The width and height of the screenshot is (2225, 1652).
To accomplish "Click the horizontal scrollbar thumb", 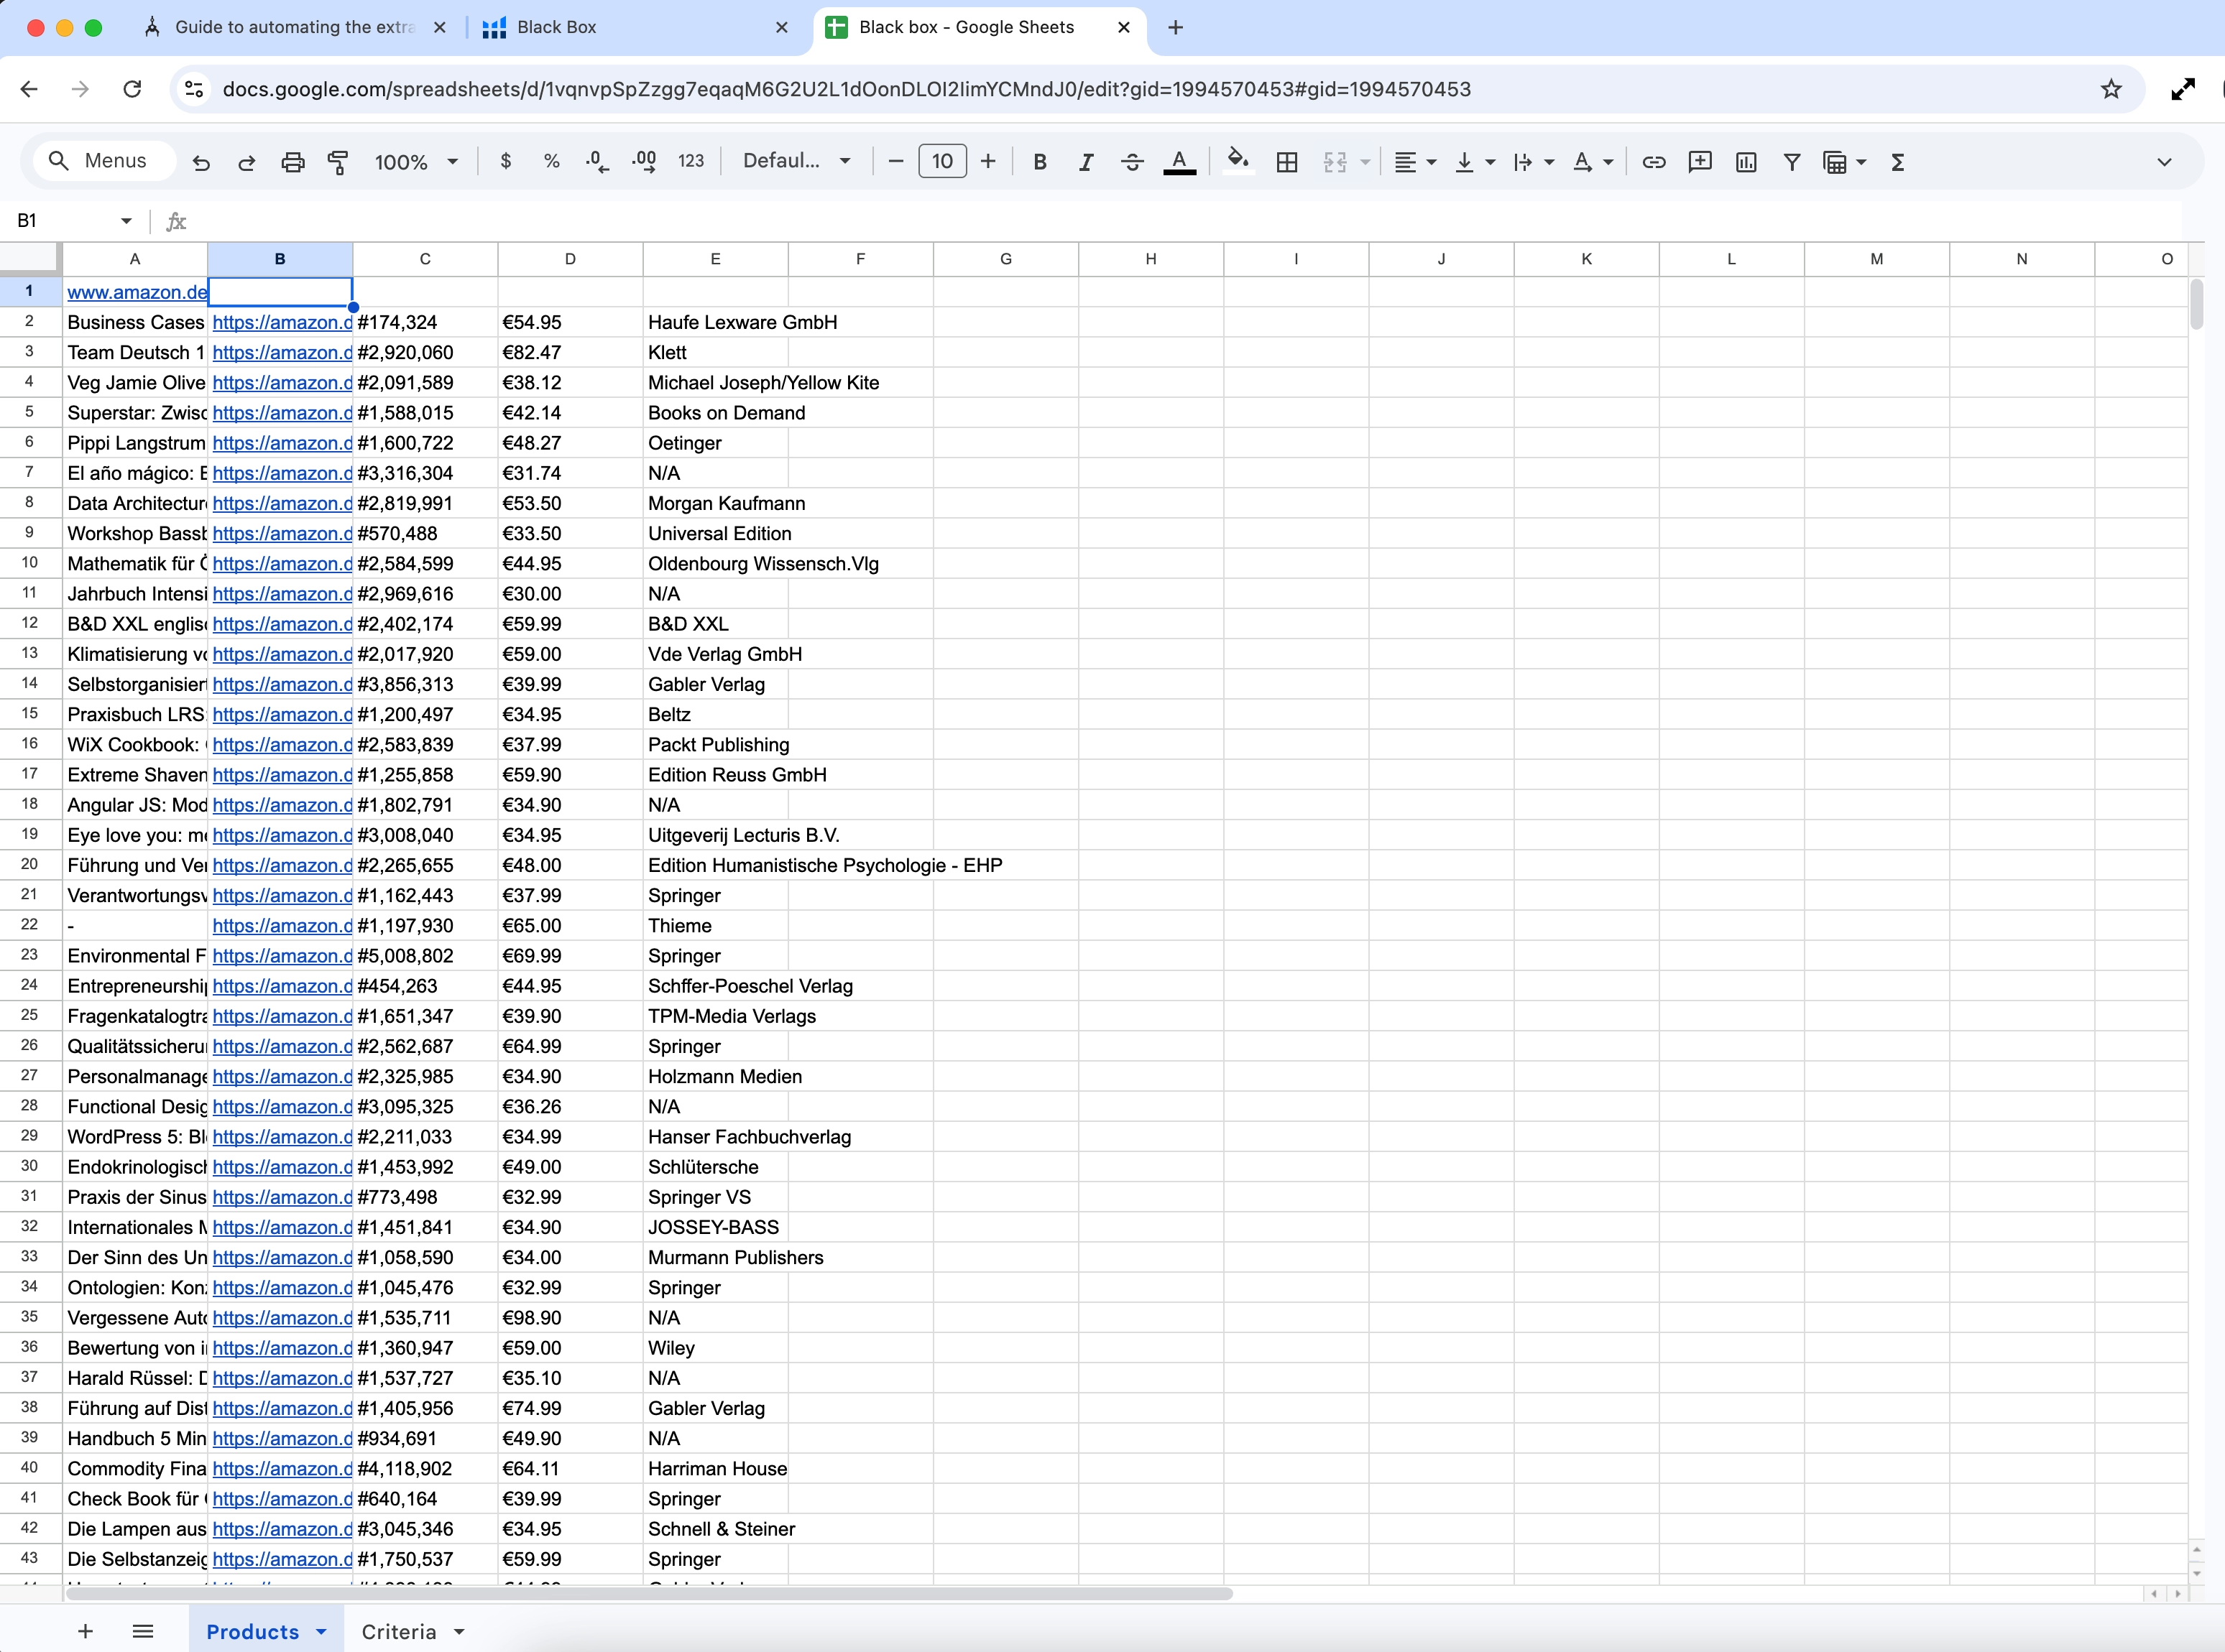I will tap(649, 1593).
